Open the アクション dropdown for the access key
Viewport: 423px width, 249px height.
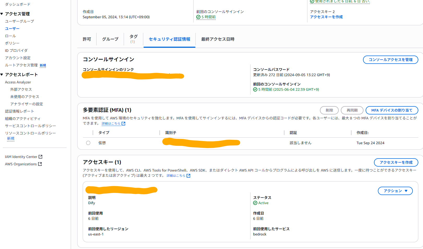click(x=395, y=191)
